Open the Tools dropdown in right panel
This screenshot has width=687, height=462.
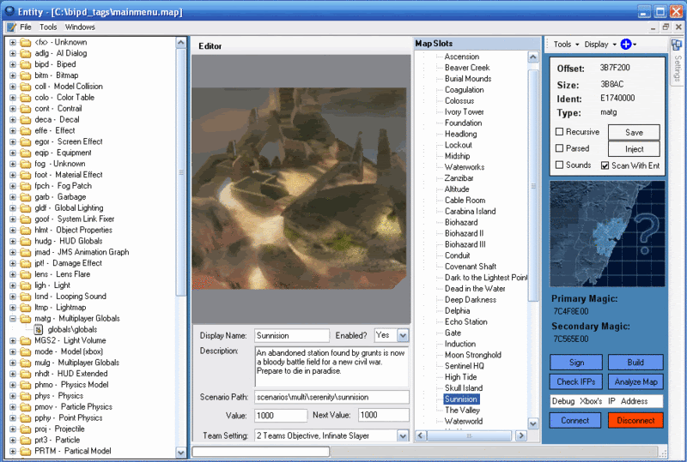click(566, 45)
